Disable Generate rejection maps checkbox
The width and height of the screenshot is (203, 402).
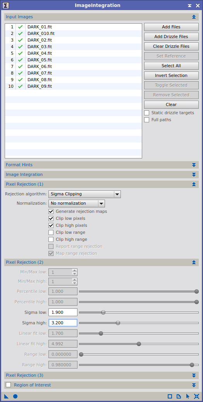(51, 212)
